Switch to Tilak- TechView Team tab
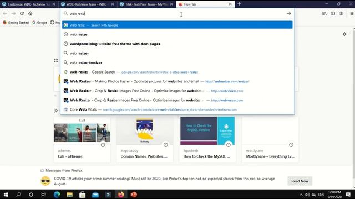 (x=146, y=4)
